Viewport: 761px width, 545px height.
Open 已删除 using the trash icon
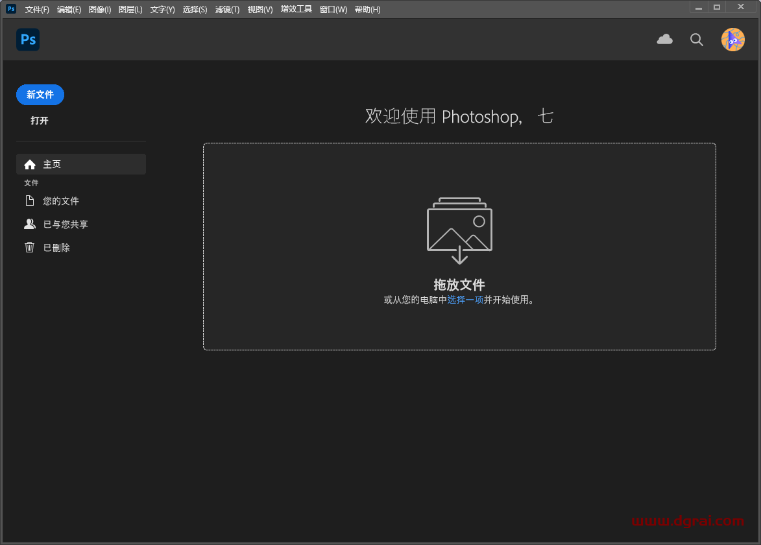click(30, 247)
